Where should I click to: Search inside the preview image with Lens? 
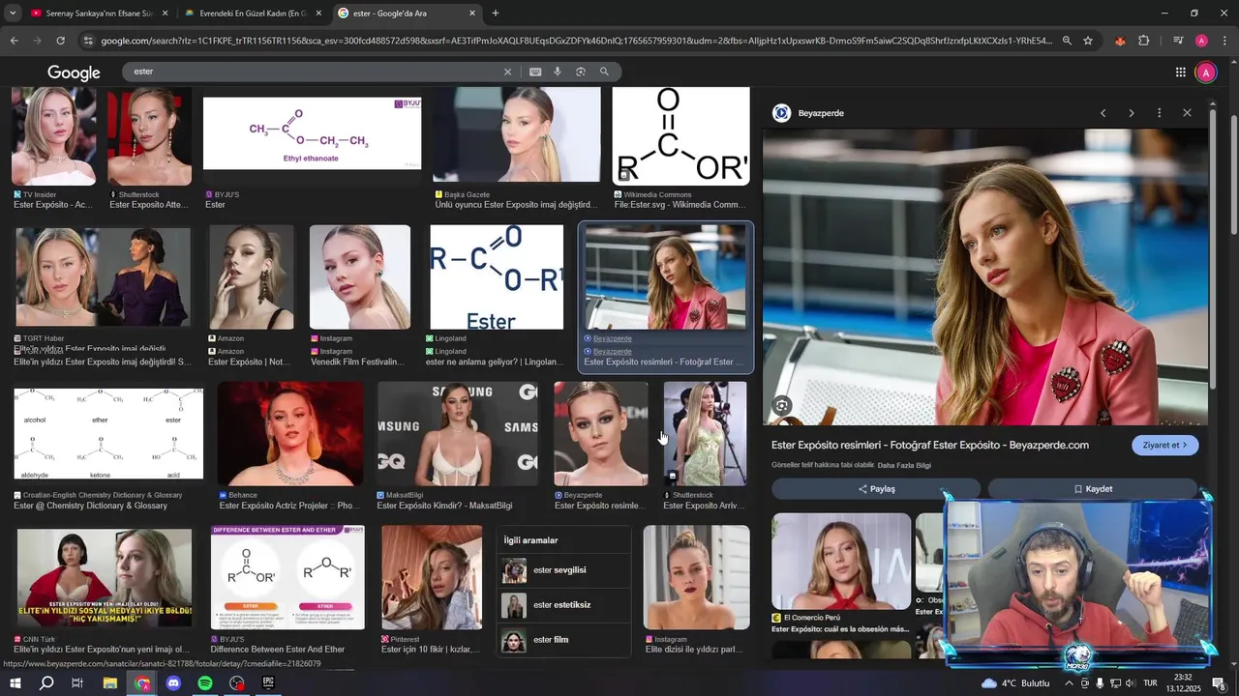click(782, 406)
